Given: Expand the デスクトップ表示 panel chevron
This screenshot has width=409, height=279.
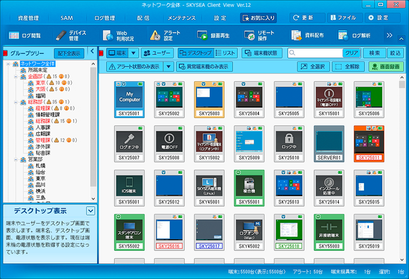Looking at the screenshot, I should tap(91, 211).
